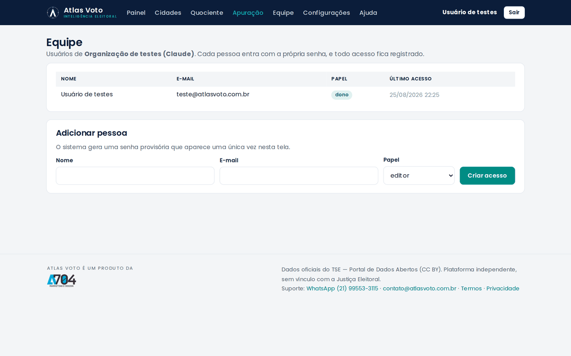Open the Ajuda menu item

point(368,13)
